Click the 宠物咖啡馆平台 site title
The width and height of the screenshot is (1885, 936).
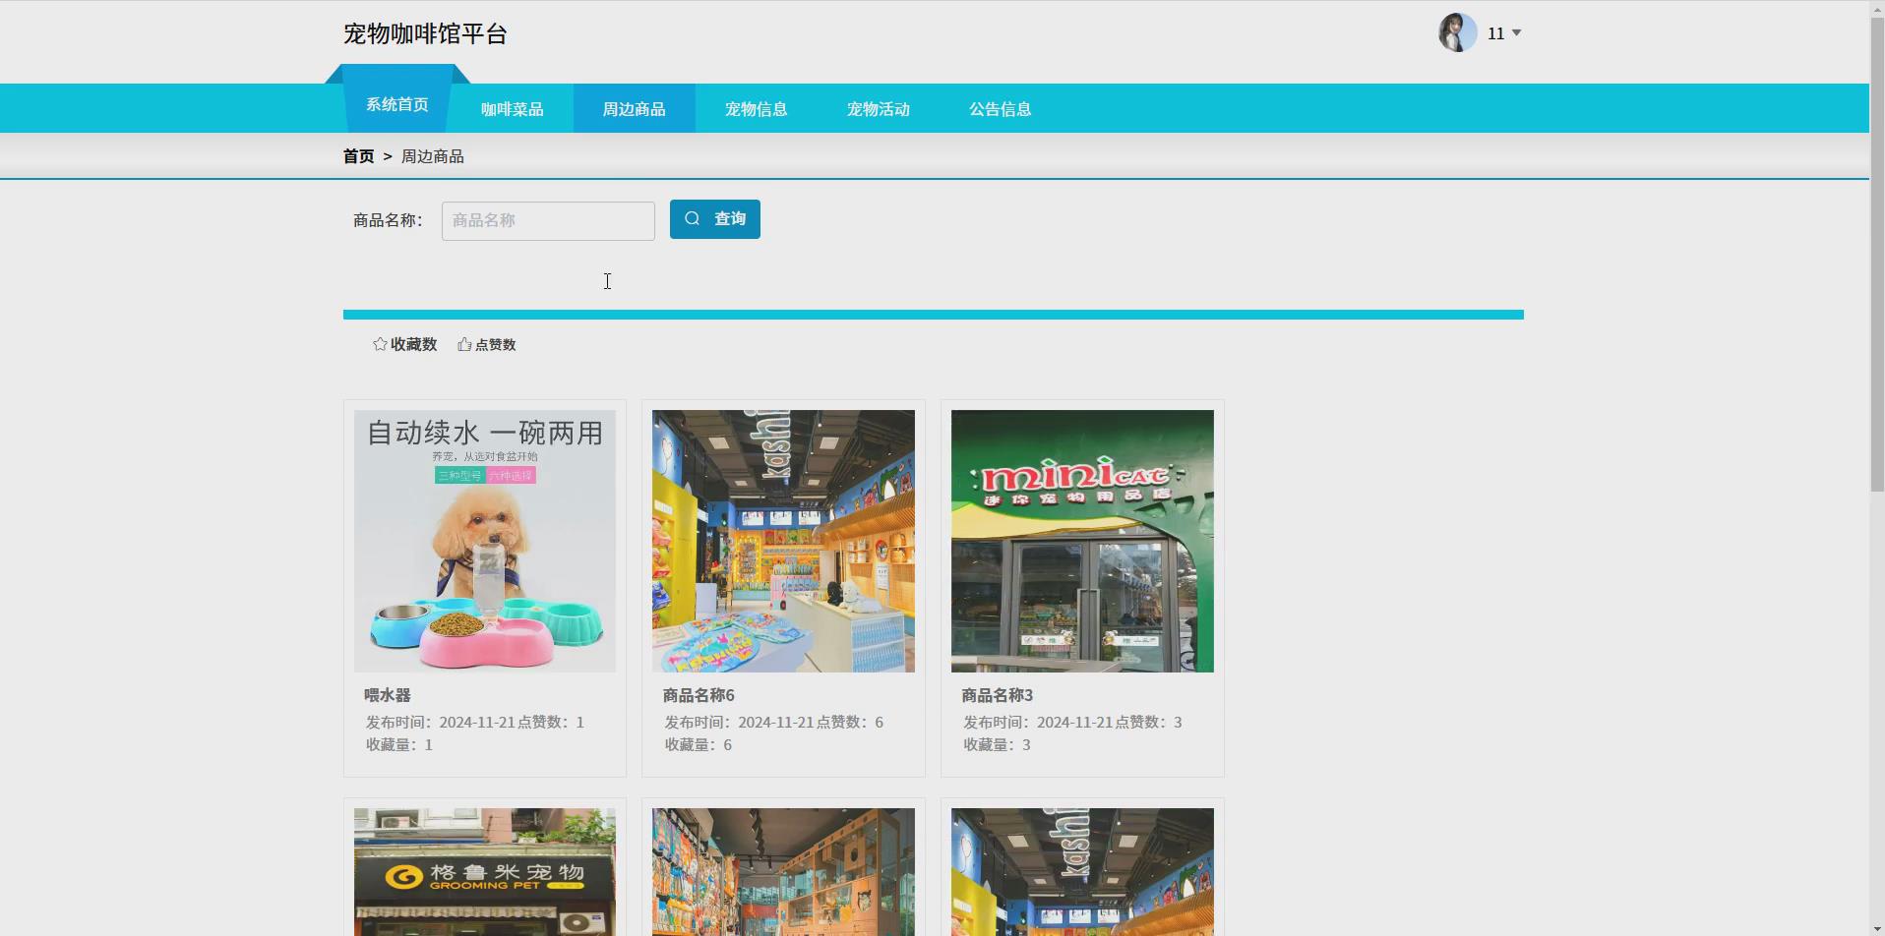point(424,33)
